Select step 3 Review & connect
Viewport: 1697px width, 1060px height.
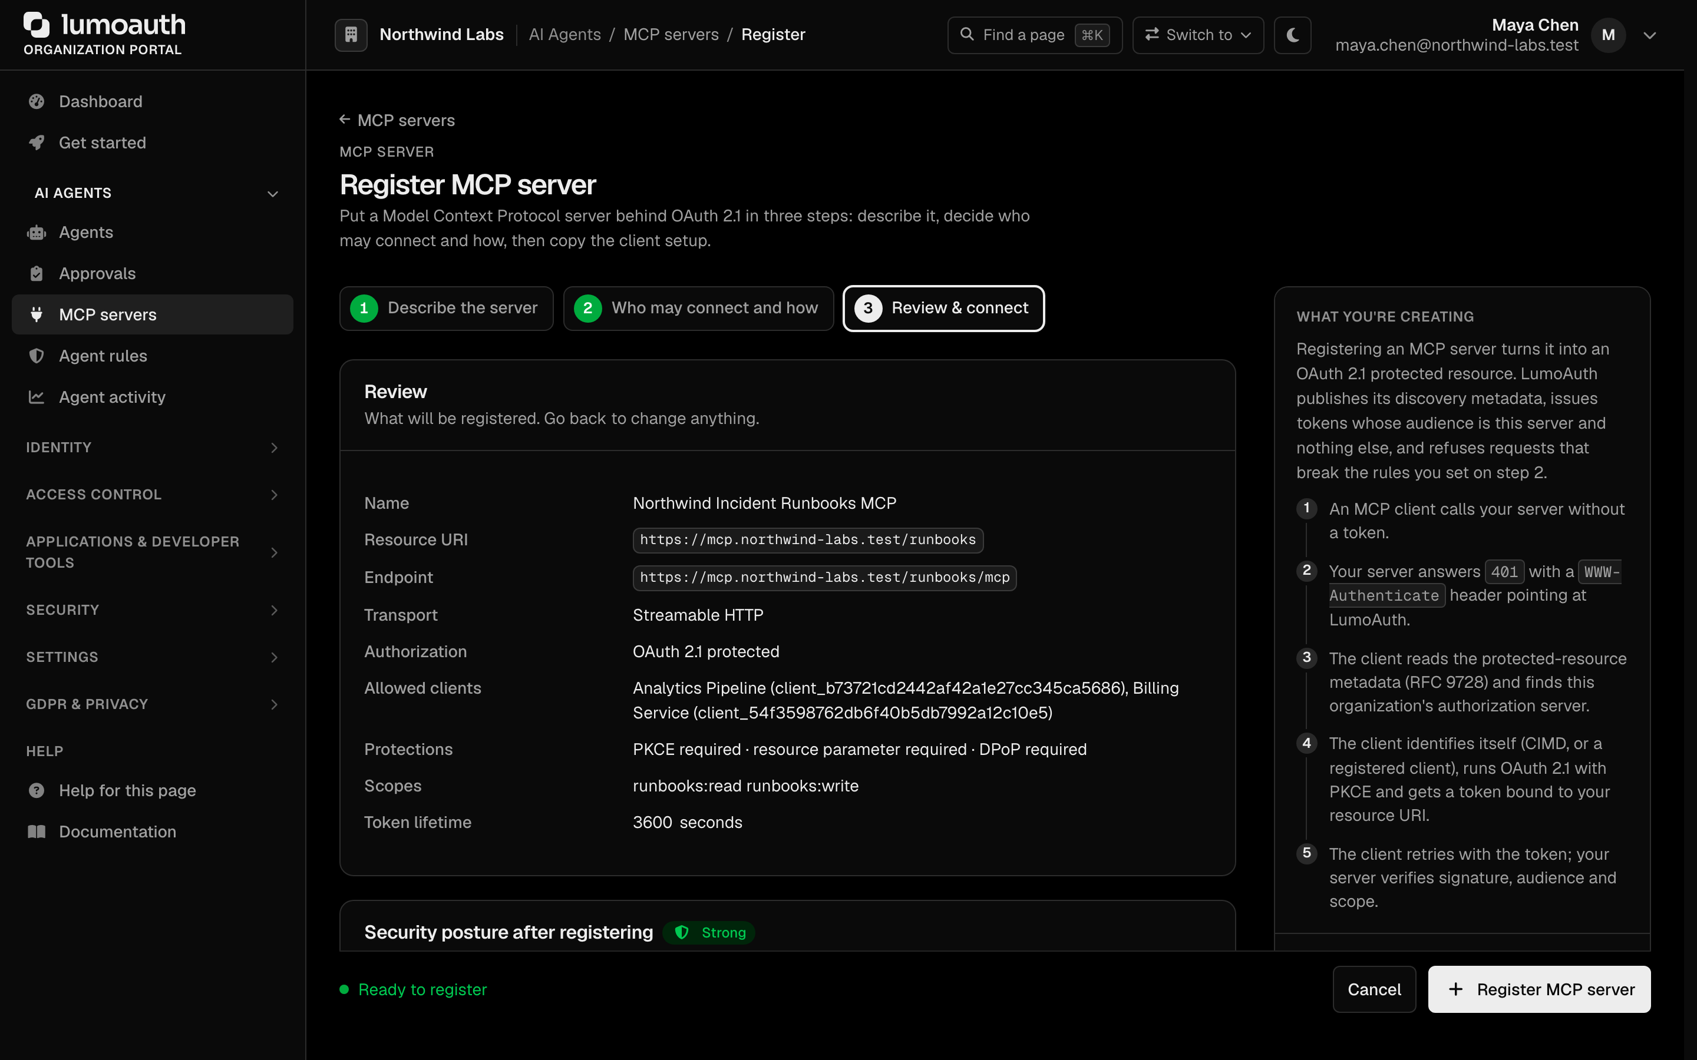(943, 308)
